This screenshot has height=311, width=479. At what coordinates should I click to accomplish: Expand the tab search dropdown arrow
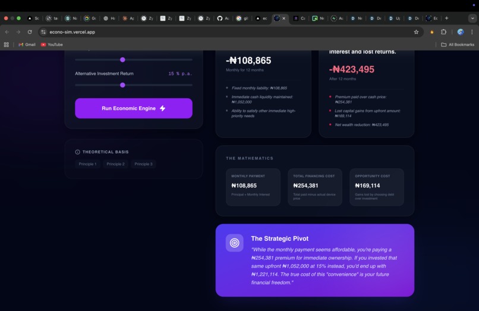pos(472,18)
